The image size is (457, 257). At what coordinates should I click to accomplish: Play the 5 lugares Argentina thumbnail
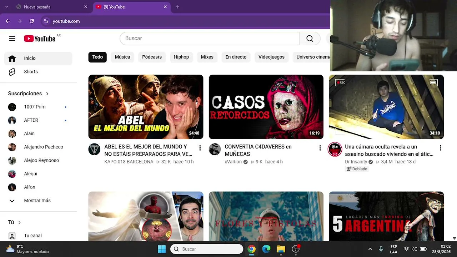tap(386, 216)
